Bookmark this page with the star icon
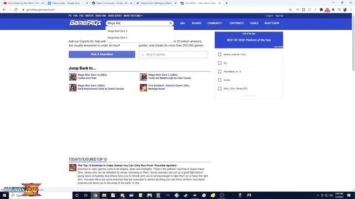This screenshot has width=355, height=199. 290,10
